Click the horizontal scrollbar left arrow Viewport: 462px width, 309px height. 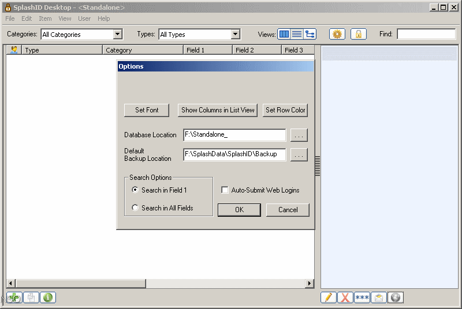10,284
